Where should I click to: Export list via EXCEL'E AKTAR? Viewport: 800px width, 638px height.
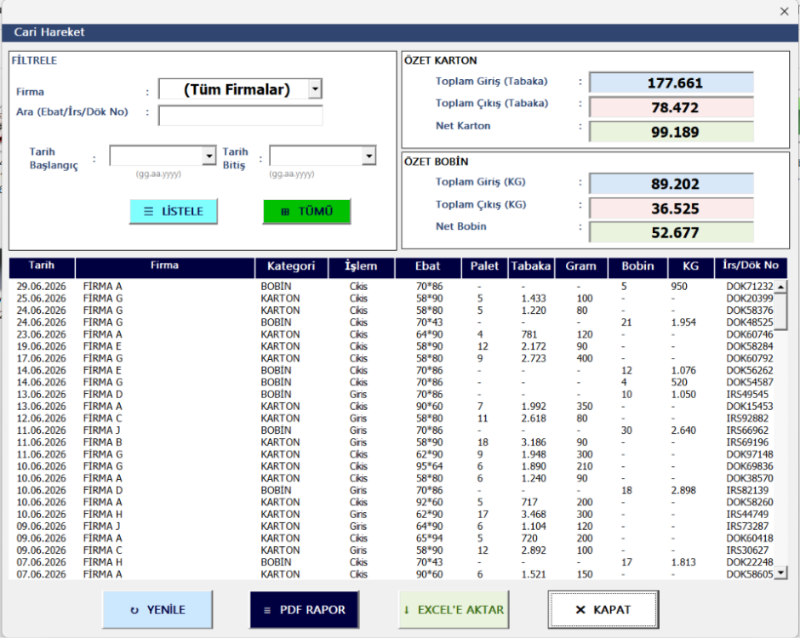(454, 609)
